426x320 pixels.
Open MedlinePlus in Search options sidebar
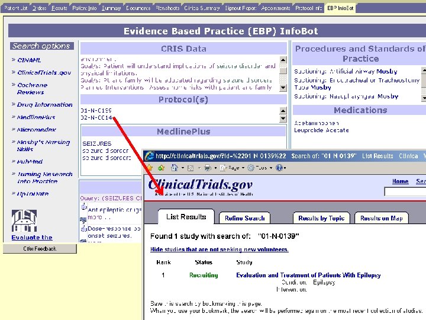click(x=36, y=117)
